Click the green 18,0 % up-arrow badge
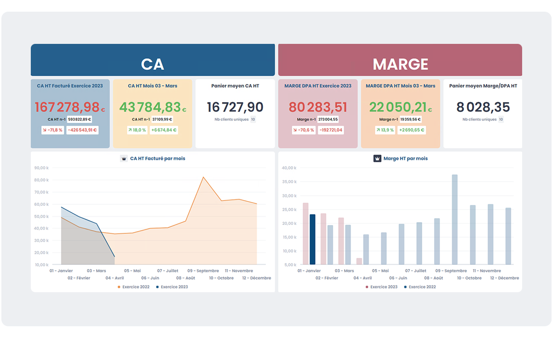Viewport: 552px width, 358px height. (137, 130)
